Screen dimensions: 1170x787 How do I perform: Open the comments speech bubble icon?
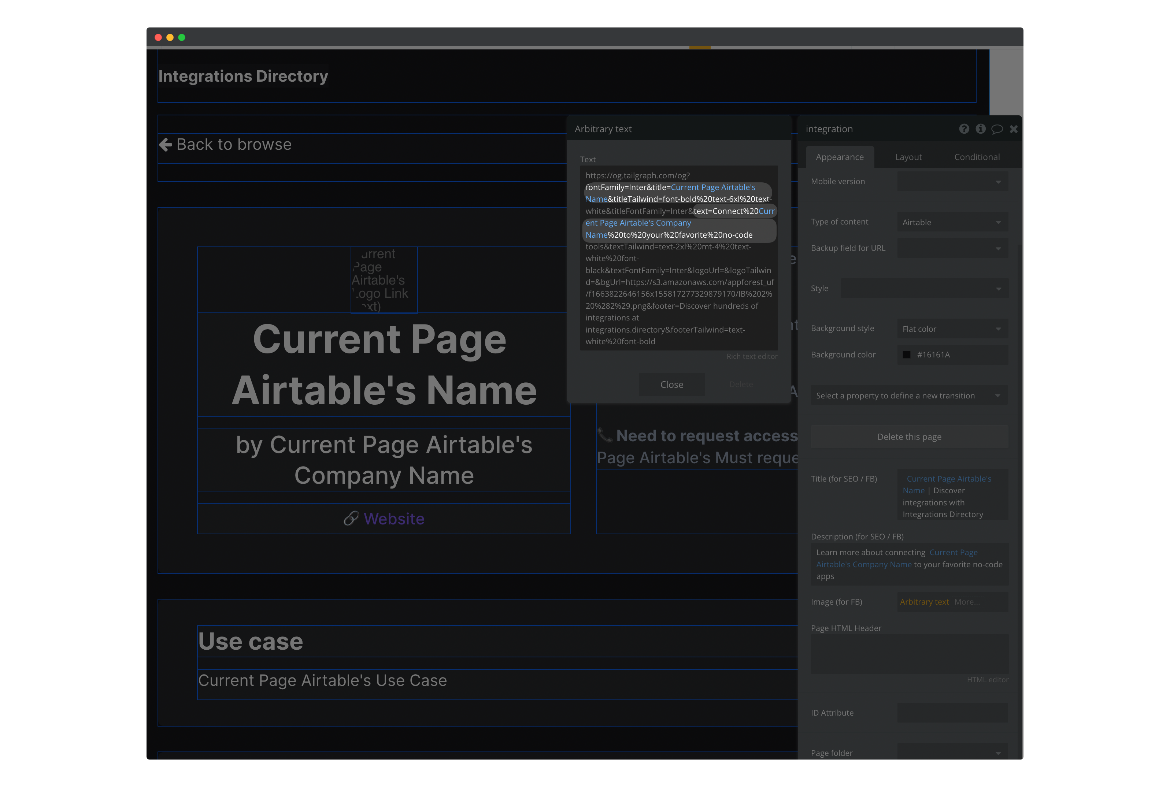pyautogui.click(x=997, y=129)
